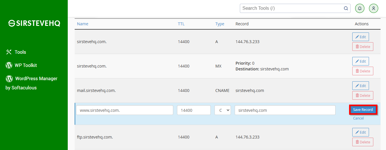Delete the ftp.sirstevehq.com A record
The image size is (386, 150).
[363, 142]
